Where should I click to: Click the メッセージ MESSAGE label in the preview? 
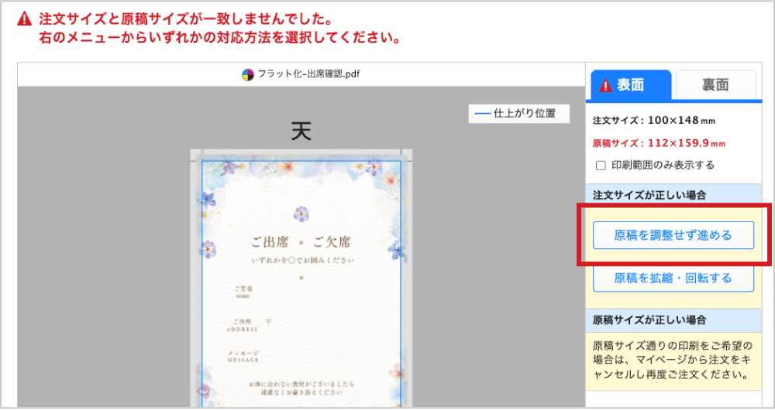tap(243, 357)
